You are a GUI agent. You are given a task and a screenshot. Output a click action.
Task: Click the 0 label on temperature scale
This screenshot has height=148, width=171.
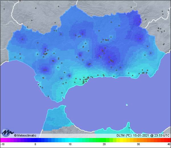pos(35,144)
